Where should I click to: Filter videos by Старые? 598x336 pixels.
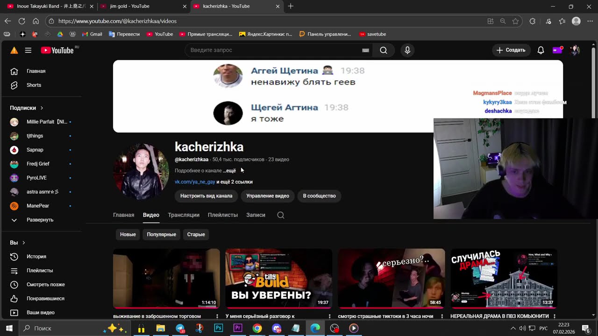196,234
